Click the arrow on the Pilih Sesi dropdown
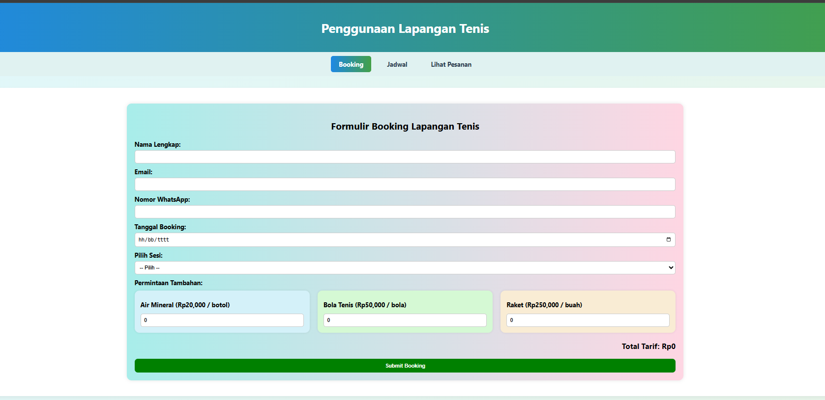825x400 pixels. 671,267
